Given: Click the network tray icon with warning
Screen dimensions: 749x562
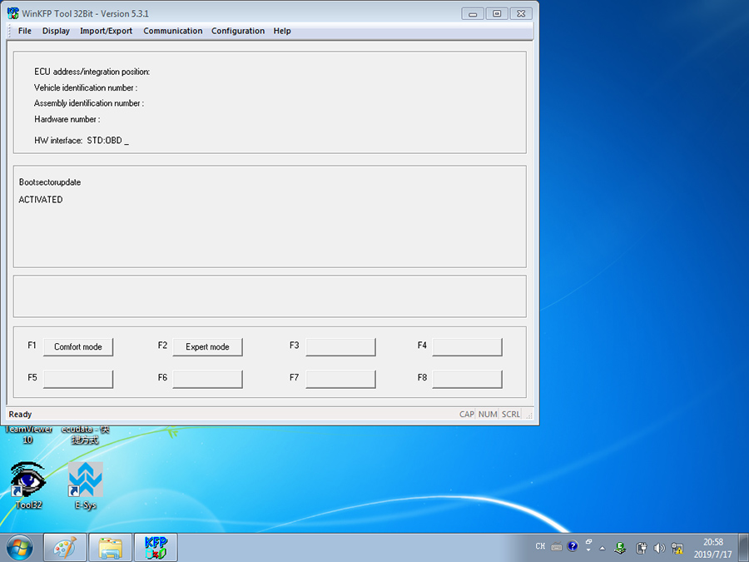Looking at the screenshot, I should [677, 548].
